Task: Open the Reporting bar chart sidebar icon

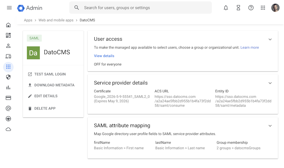Action: click(8, 88)
